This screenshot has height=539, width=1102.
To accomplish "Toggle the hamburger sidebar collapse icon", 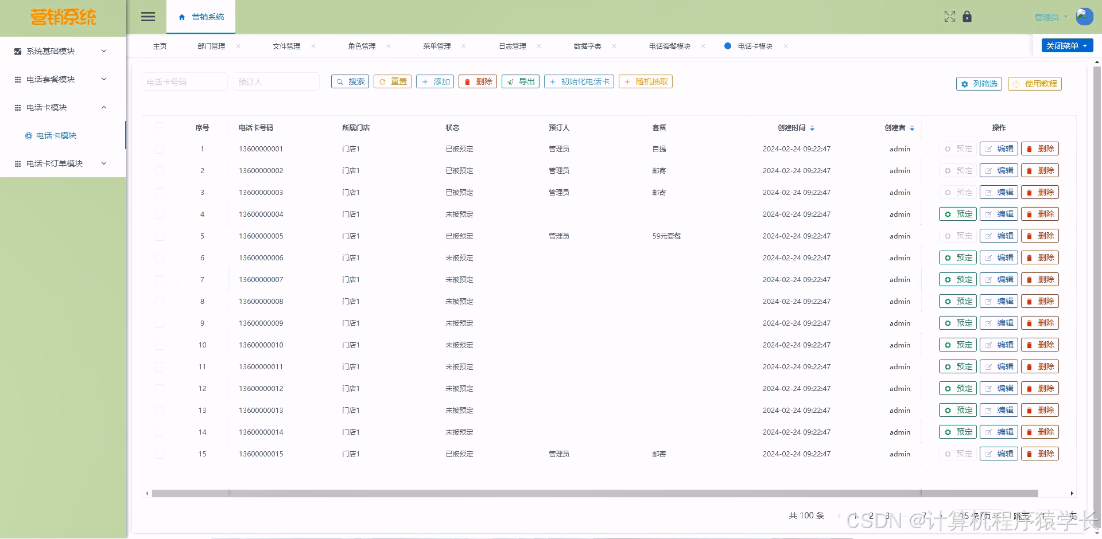I will 148,17.
